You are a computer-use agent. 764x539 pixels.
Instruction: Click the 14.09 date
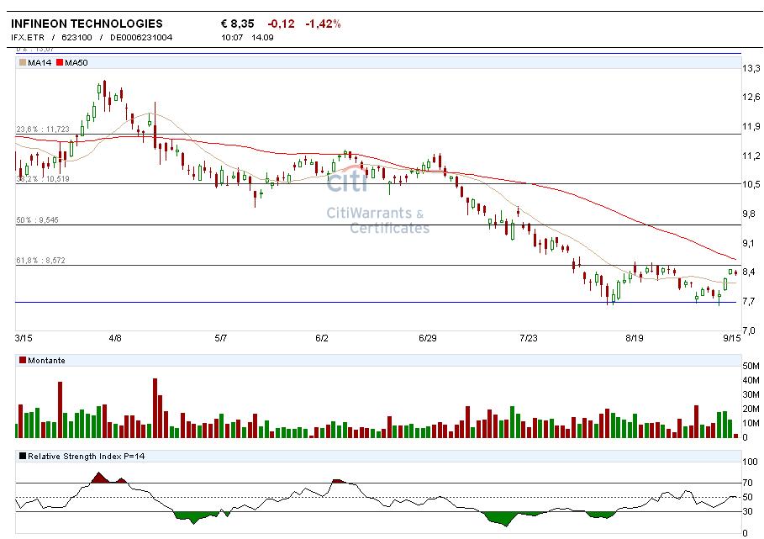[x=262, y=38]
